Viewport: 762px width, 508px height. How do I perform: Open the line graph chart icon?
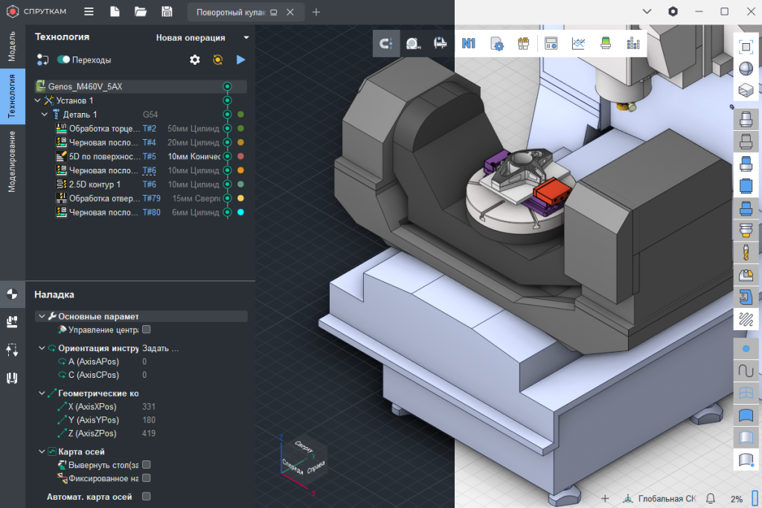(578, 44)
